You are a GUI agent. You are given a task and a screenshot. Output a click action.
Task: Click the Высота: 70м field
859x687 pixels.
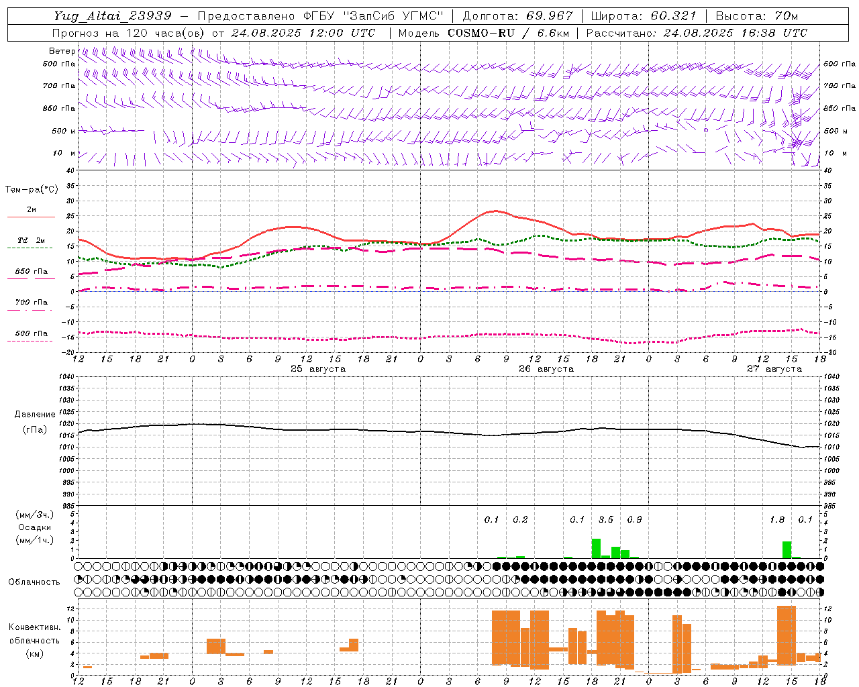point(757,16)
